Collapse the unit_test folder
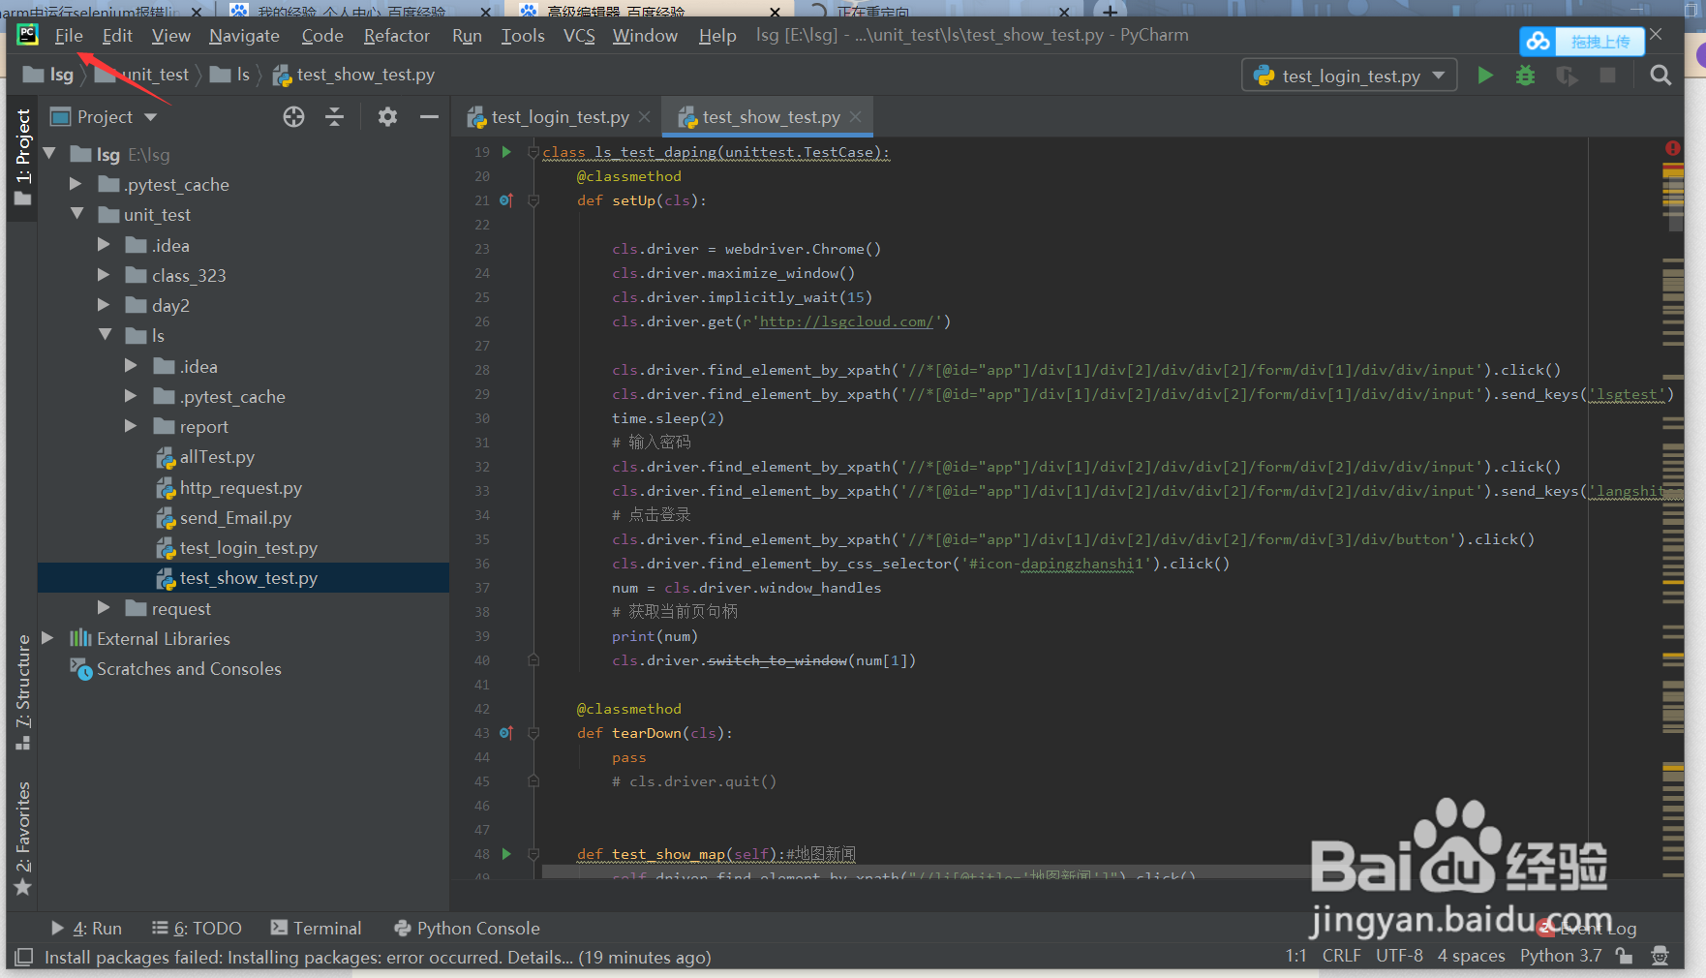 tap(76, 214)
